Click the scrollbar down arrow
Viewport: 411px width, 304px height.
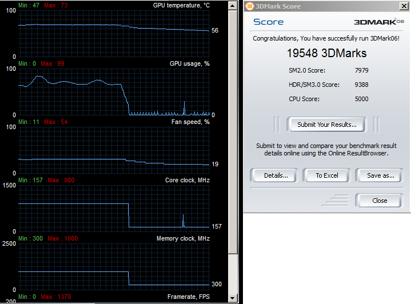click(233, 298)
